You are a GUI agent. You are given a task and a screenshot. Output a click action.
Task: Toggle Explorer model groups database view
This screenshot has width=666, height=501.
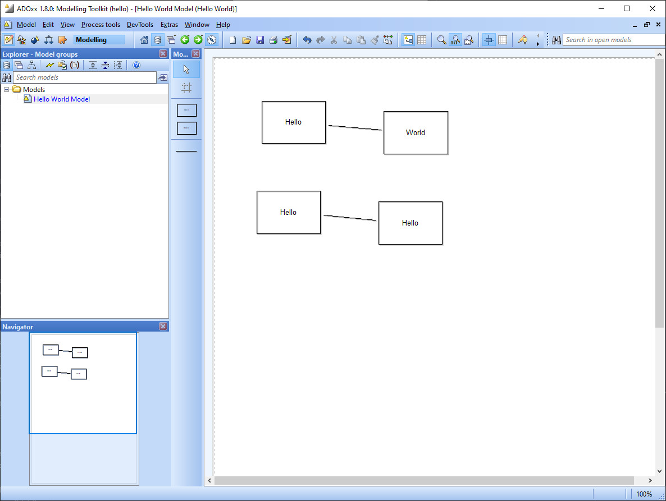[x=6, y=65]
